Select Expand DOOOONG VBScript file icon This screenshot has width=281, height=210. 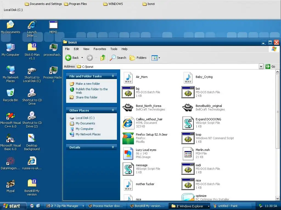[188, 123]
